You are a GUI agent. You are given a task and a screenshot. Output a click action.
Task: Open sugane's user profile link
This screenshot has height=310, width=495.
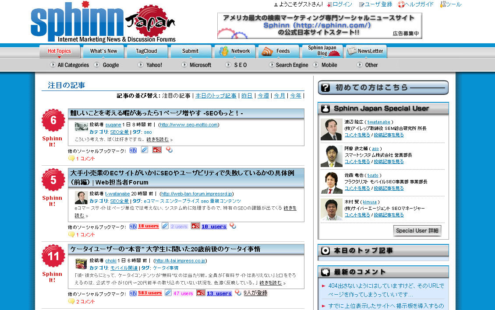click(x=113, y=125)
